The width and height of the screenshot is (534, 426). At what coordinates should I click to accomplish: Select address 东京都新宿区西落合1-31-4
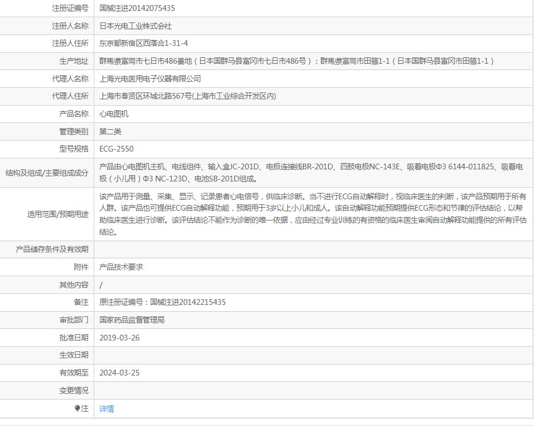click(x=143, y=43)
